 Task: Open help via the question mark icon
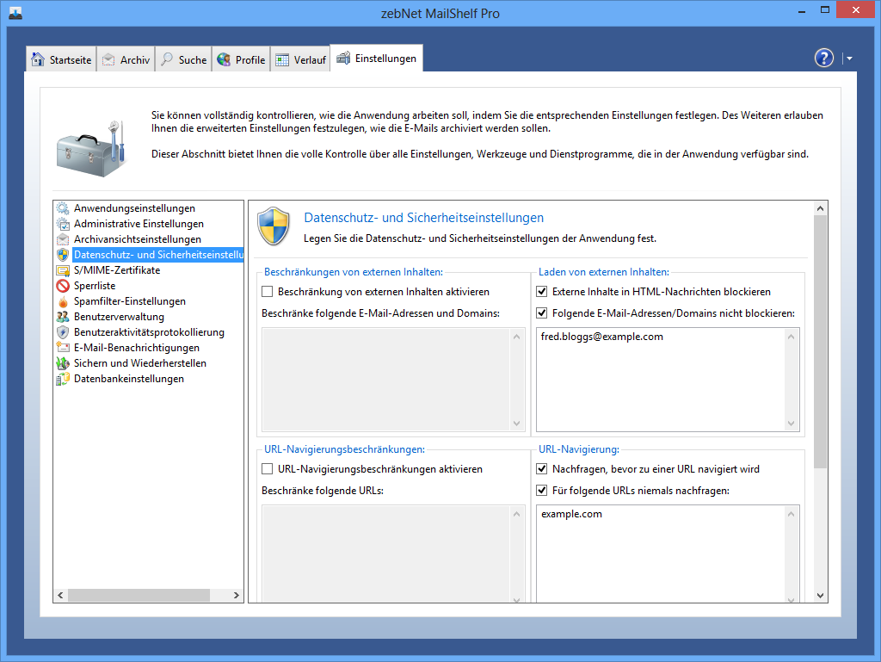[823, 58]
